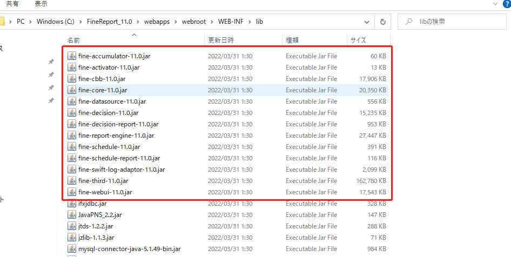Go to Windows (C:) in breadcrumb path
This screenshot has height=257, width=511.
click(56, 22)
